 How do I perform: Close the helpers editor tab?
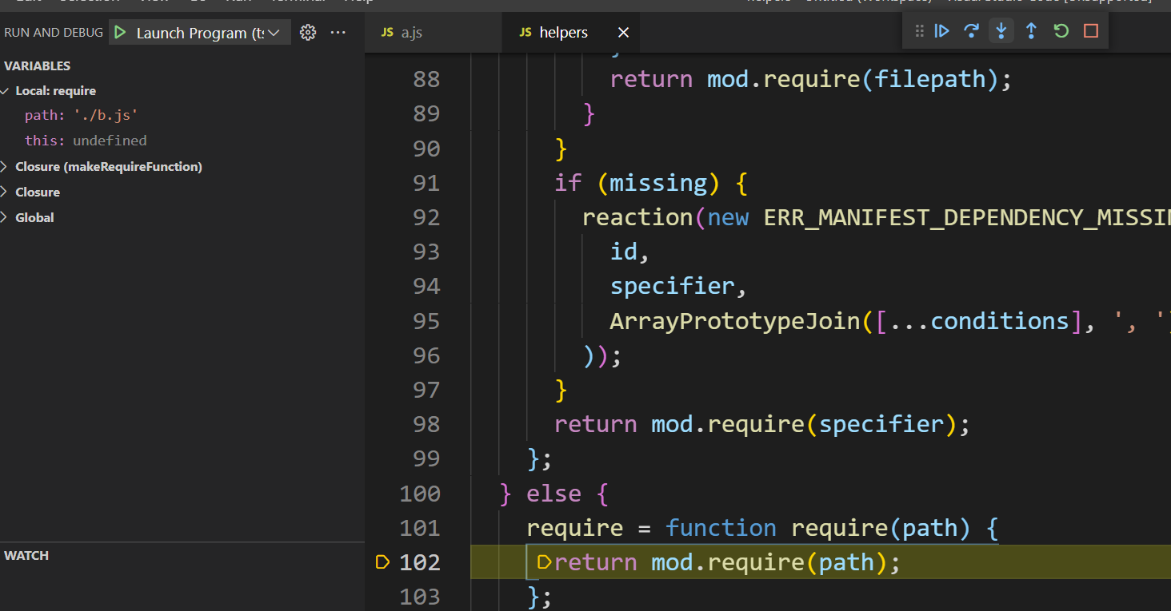click(x=624, y=33)
